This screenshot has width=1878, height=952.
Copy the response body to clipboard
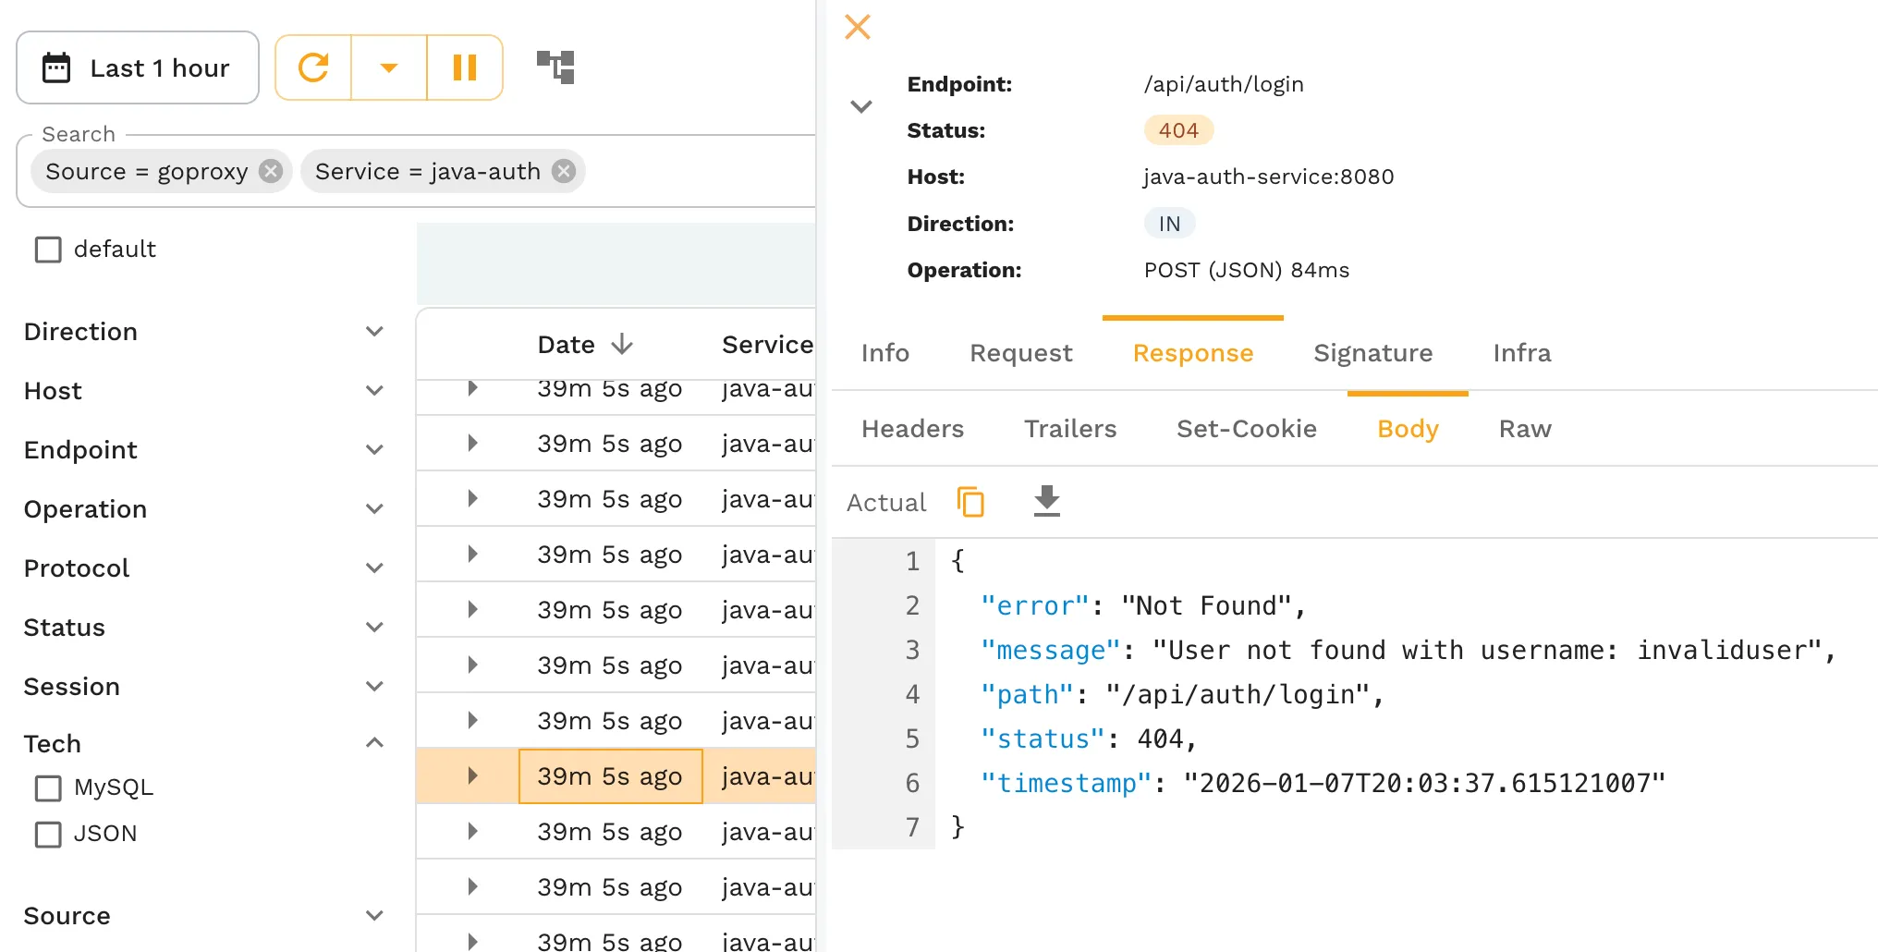point(970,501)
